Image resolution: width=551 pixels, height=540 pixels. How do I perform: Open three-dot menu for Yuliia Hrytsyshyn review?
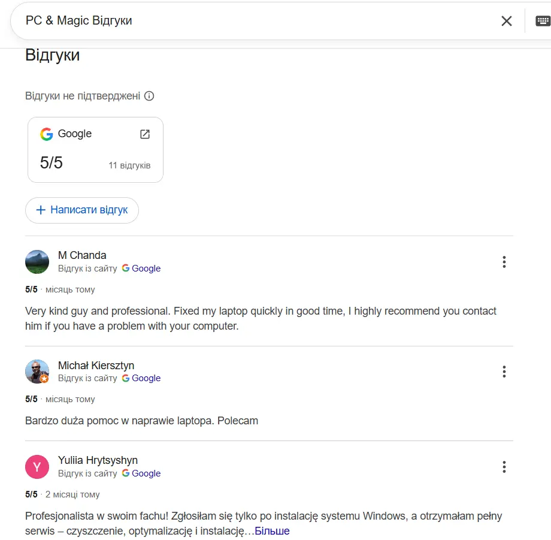pos(504,467)
